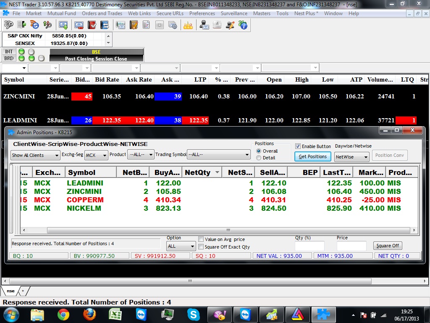
Task: Open the NetWise Daywise/Netwise dropdown
Action: point(351,157)
